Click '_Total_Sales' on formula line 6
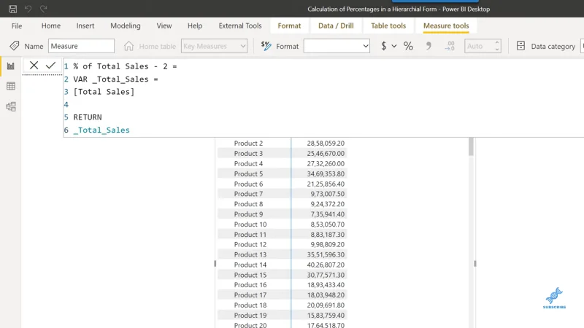The width and height of the screenshot is (584, 328). click(101, 130)
